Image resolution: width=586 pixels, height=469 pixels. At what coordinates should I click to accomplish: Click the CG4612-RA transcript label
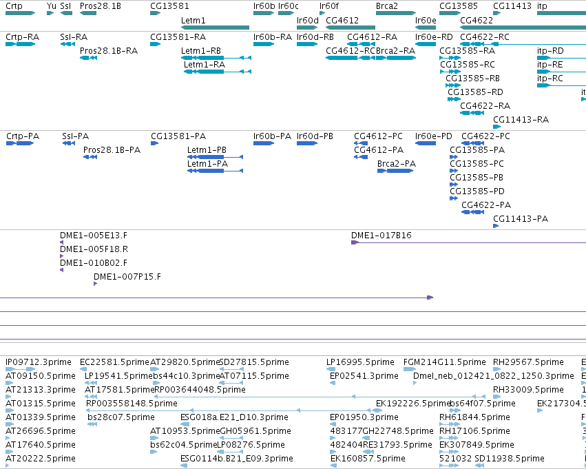(x=373, y=37)
